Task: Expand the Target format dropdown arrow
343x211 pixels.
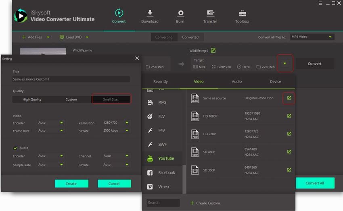Action: point(285,63)
